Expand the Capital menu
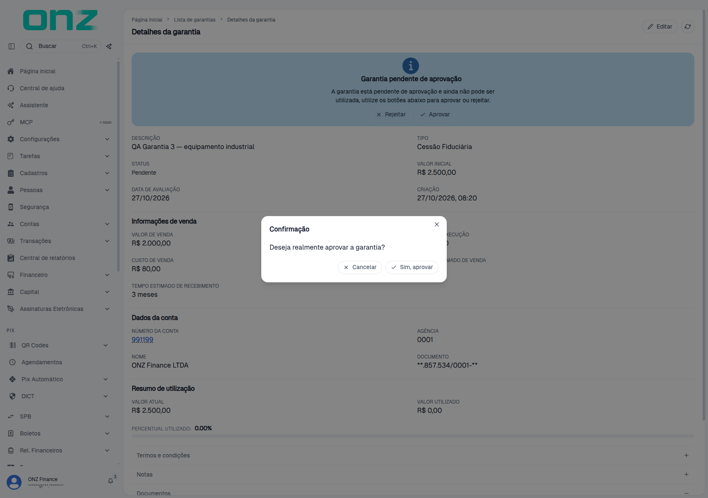 coord(59,292)
